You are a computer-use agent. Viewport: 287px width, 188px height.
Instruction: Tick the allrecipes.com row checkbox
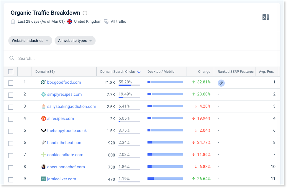point(11,119)
